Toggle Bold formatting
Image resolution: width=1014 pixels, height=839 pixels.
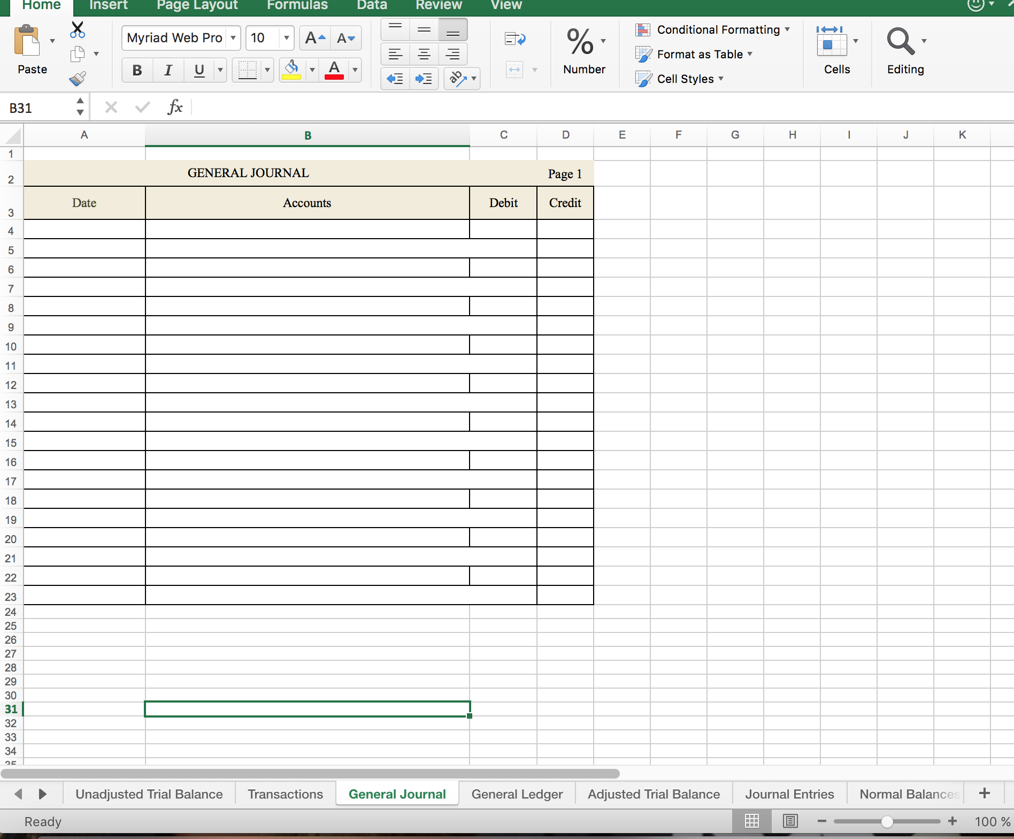[x=137, y=70]
